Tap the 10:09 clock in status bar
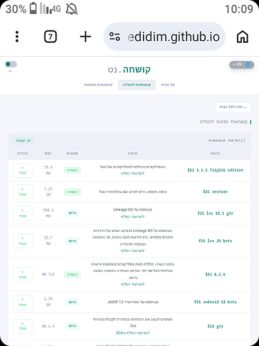Screen dimensions: 259x346 239,9
